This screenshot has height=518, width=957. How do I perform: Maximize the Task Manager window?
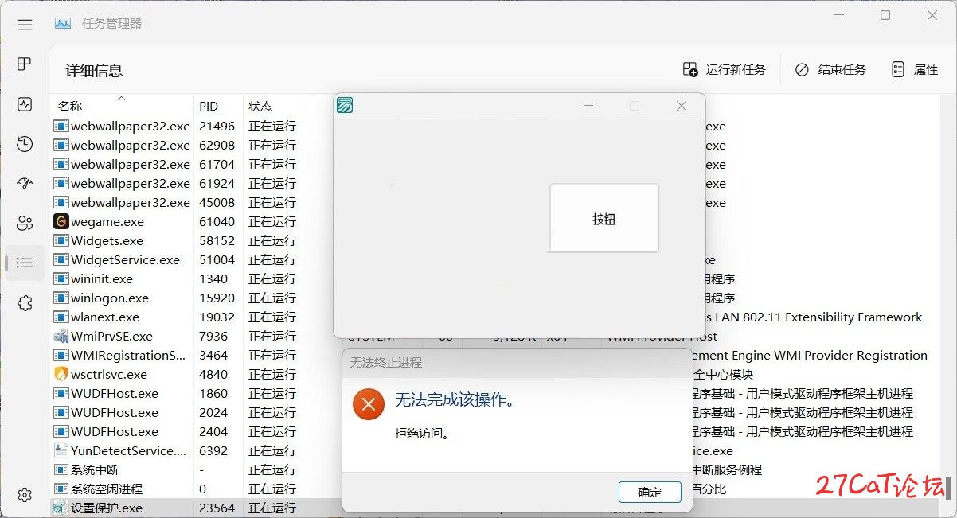pyautogui.click(x=885, y=15)
